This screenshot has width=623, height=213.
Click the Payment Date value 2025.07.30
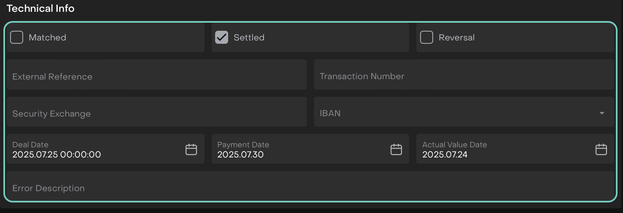[240, 154]
